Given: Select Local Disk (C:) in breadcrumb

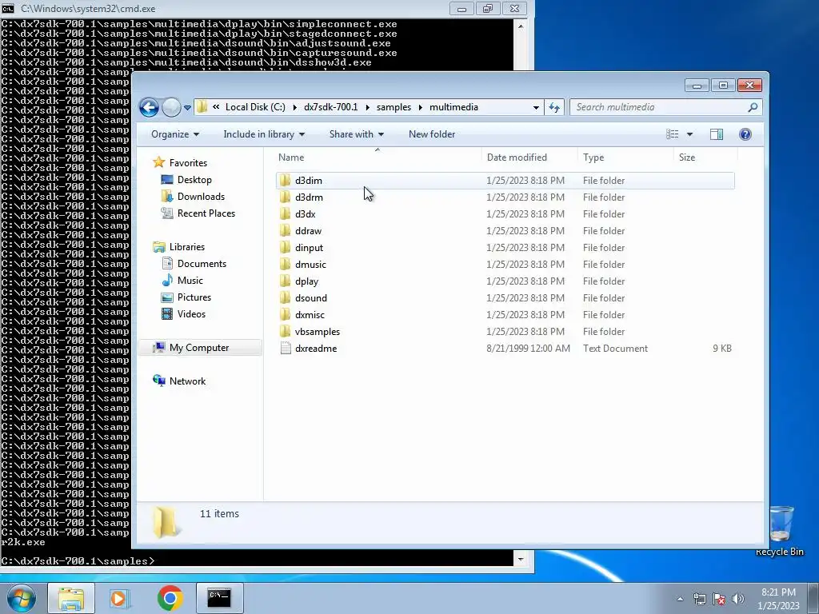Looking at the screenshot, I should tap(255, 107).
